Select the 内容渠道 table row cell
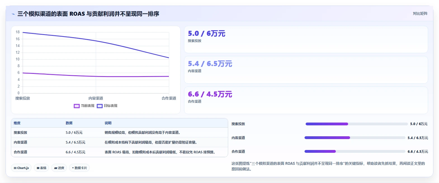The width and height of the screenshot is (439, 183). [20, 142]
